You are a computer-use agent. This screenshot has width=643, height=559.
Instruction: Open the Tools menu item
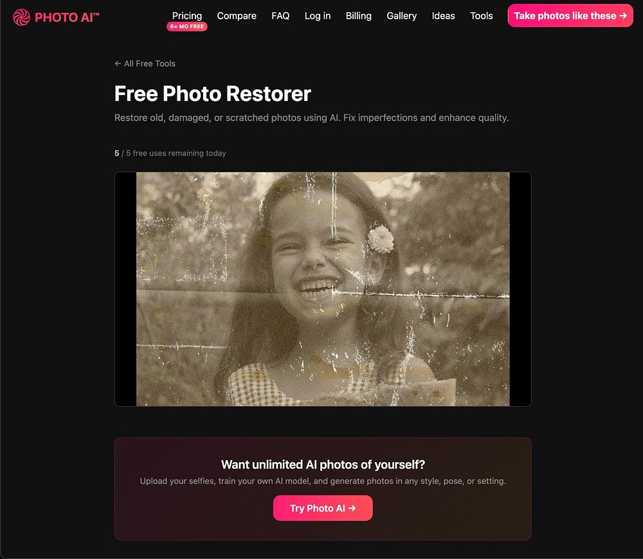(x=482, y=15)
